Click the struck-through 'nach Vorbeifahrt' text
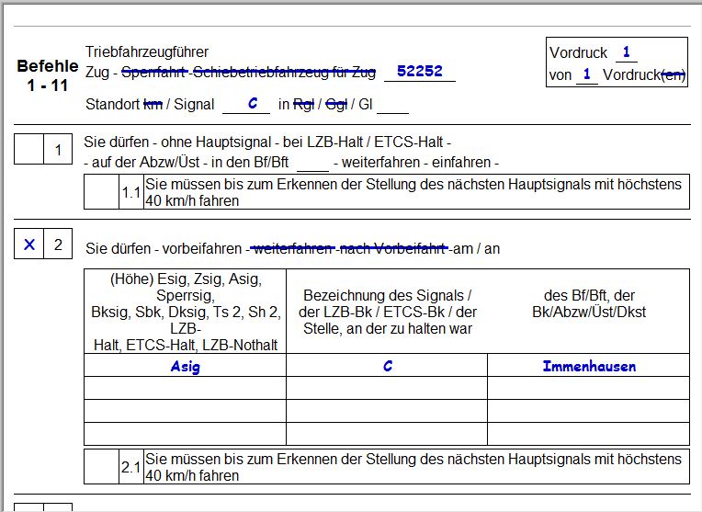 click(392, 247)
